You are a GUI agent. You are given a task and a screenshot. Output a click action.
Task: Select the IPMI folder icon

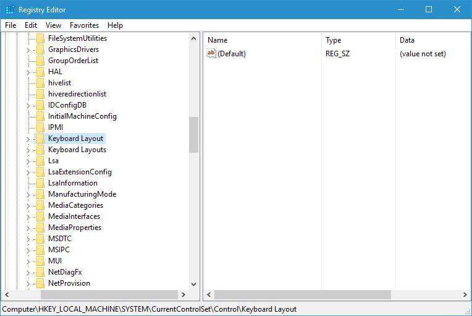(x=40, y=128)
